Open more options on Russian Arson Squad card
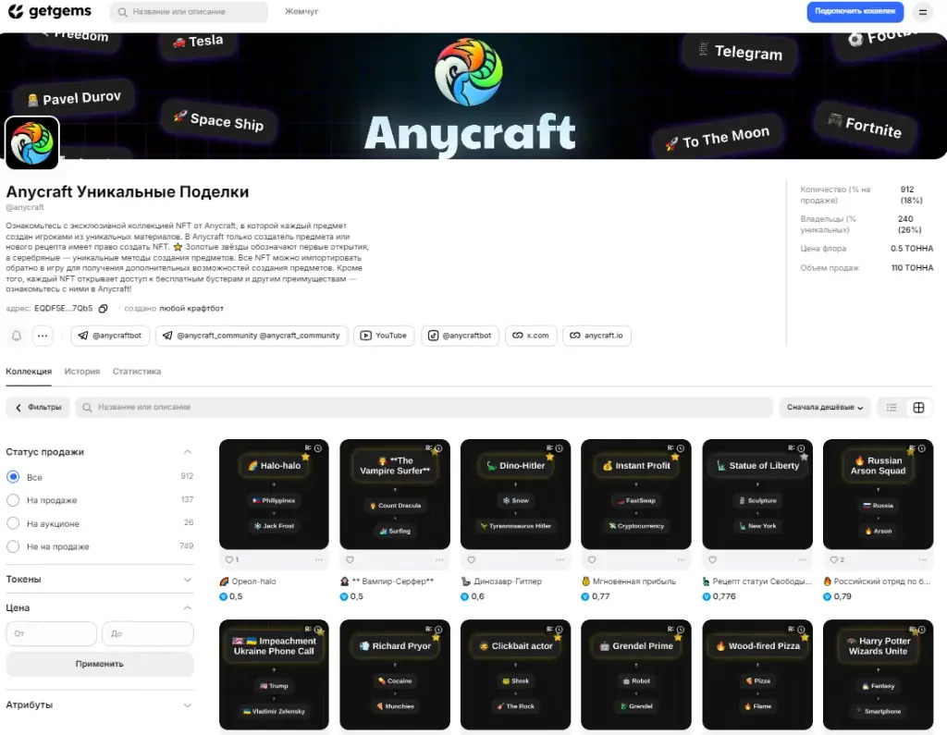 pyautogui.click(x=922, y=560)
